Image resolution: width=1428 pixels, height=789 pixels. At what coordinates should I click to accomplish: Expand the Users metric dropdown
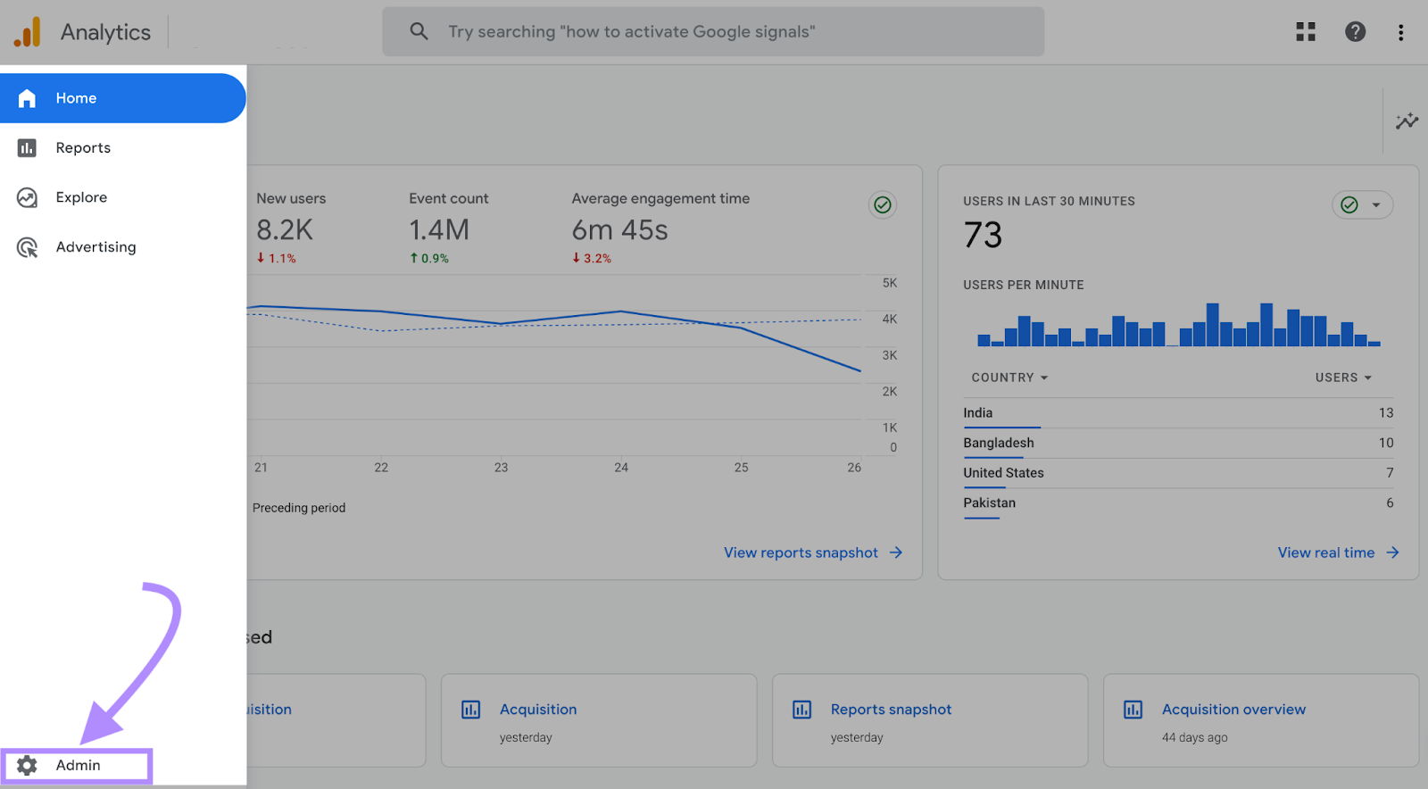[1342, 378]
